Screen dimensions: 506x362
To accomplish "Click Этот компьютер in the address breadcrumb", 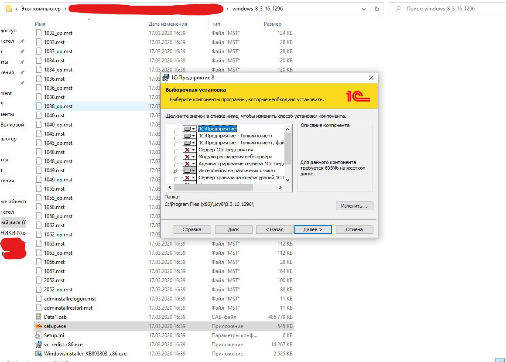I will 41,9.
